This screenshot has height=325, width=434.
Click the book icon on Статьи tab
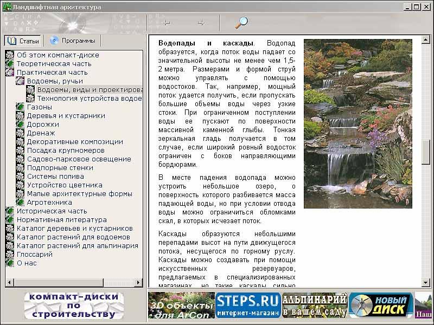pyautogui.click(x=12, y=41)
